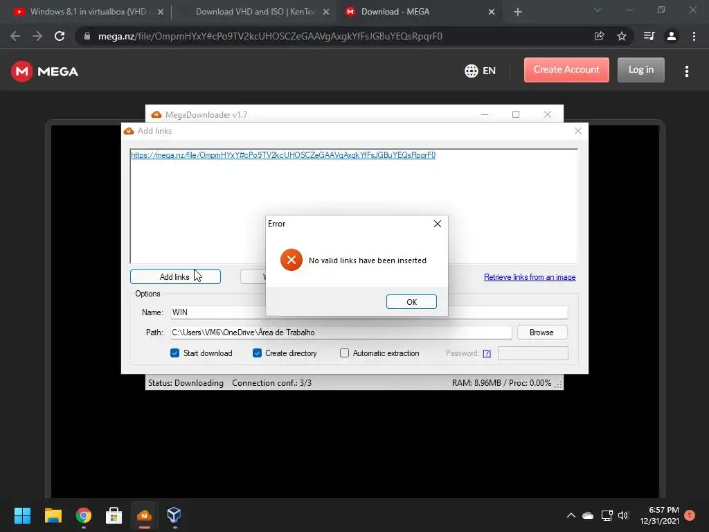Open the media control icon
The image size is (709, 532).
click(x=649, y=36)
